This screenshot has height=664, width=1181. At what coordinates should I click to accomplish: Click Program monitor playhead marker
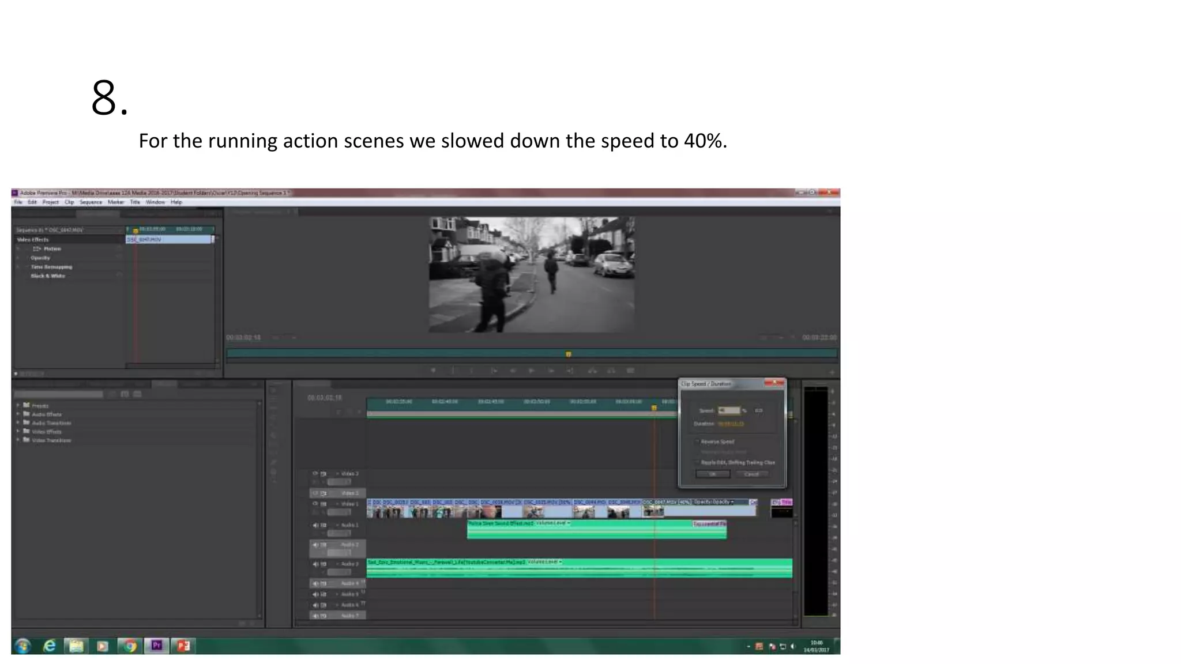click(x=568, y=354)
